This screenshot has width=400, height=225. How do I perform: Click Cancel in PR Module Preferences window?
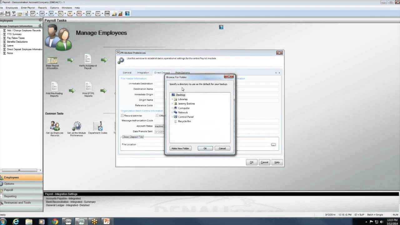click(264, 162)
